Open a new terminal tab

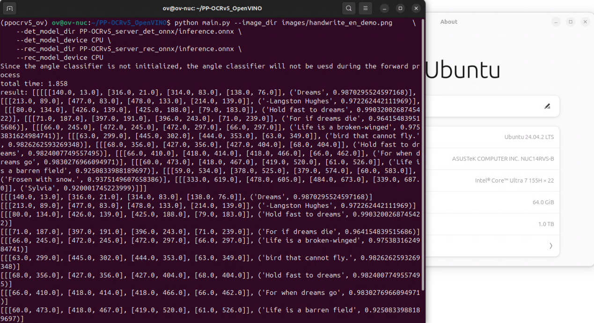[10, 8]
